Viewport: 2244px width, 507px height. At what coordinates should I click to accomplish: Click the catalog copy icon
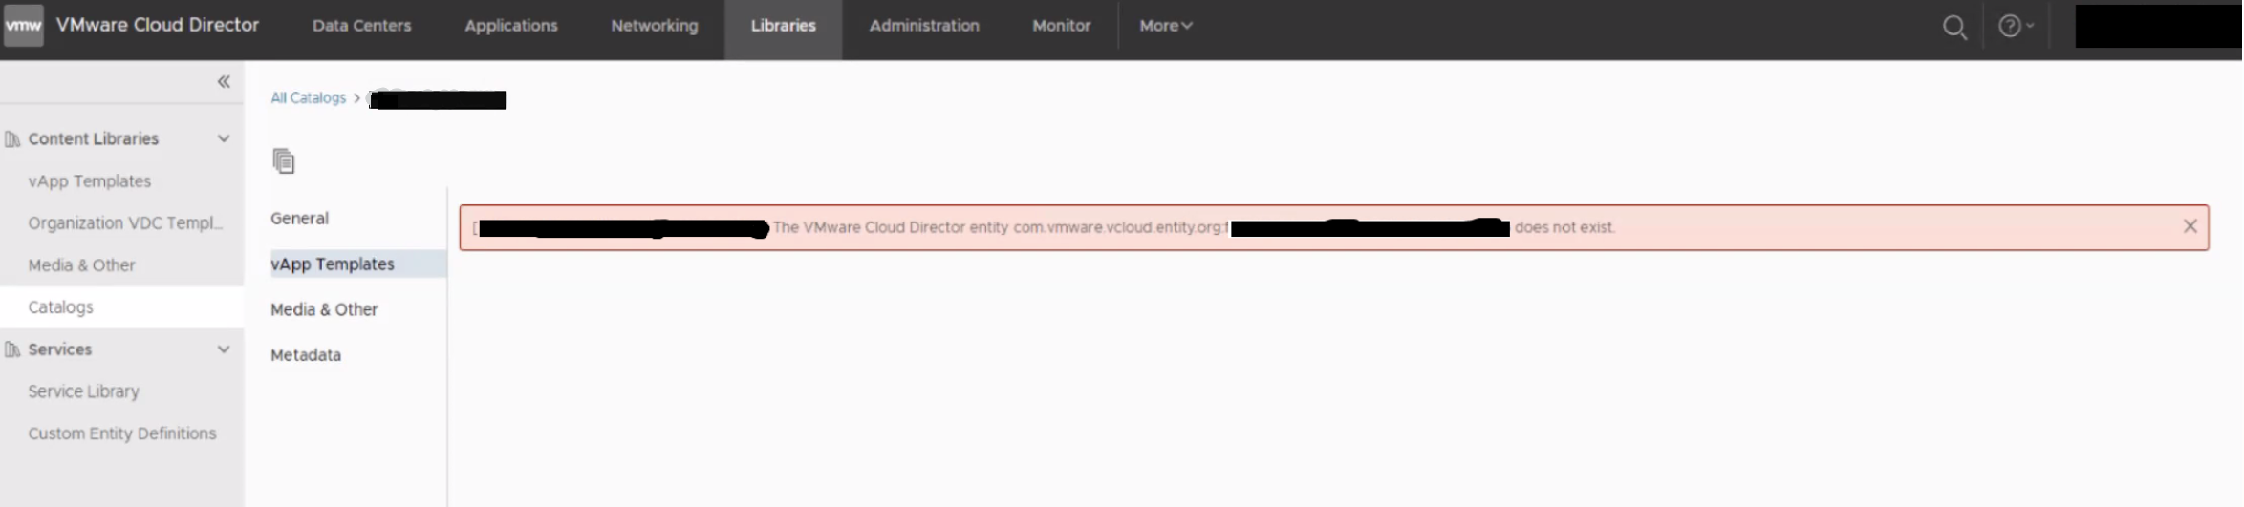[x=284, y=161]
